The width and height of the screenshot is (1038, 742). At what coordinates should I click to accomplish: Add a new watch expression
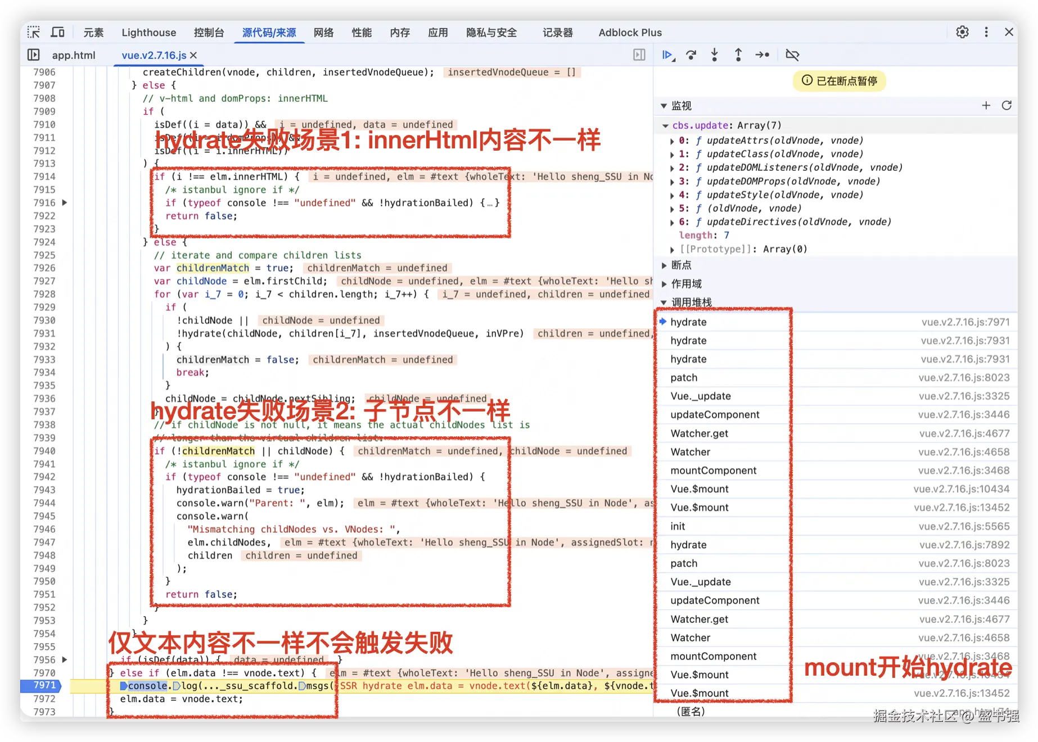tap(986, 105)
